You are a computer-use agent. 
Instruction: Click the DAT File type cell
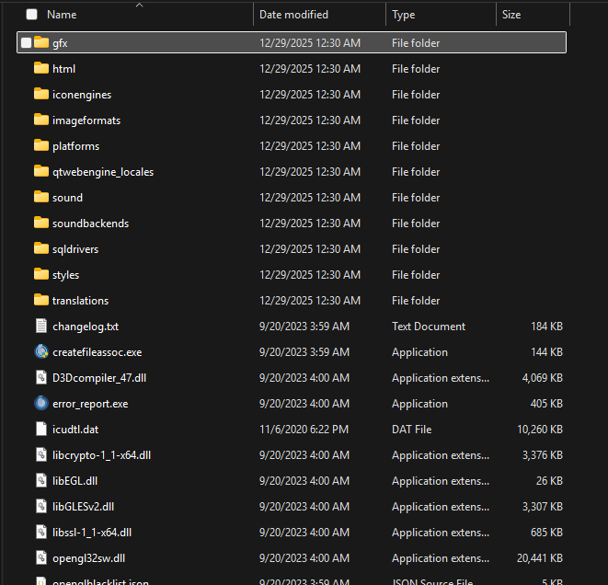(411, 430)
